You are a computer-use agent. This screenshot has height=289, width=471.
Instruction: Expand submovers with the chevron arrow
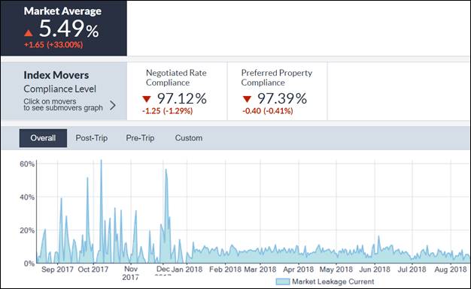(x=113, y=105)
